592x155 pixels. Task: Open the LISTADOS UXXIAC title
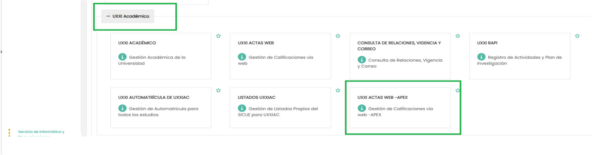pos(257,97)
